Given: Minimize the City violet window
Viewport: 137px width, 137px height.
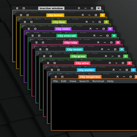Looking at the screenshot, I should (97, 29).
